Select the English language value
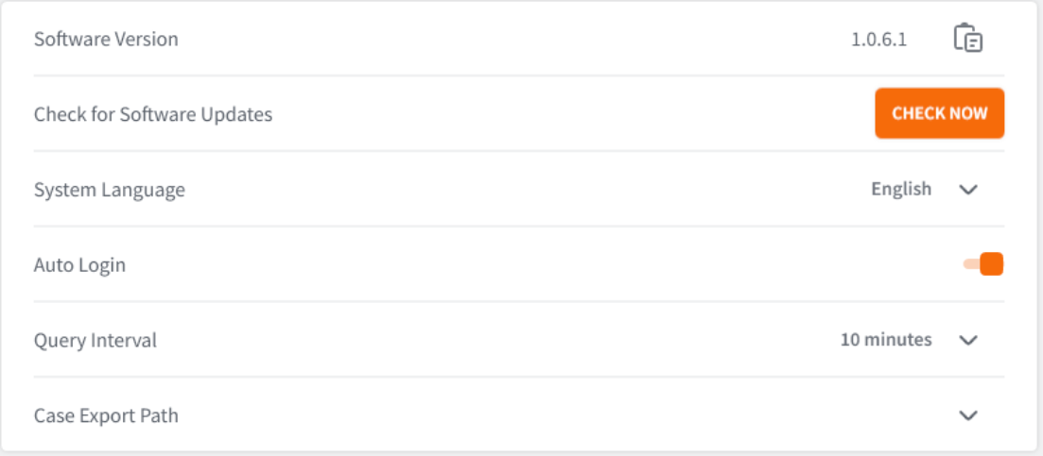Viewport: 1043px width, 456px height. point(901,189)
